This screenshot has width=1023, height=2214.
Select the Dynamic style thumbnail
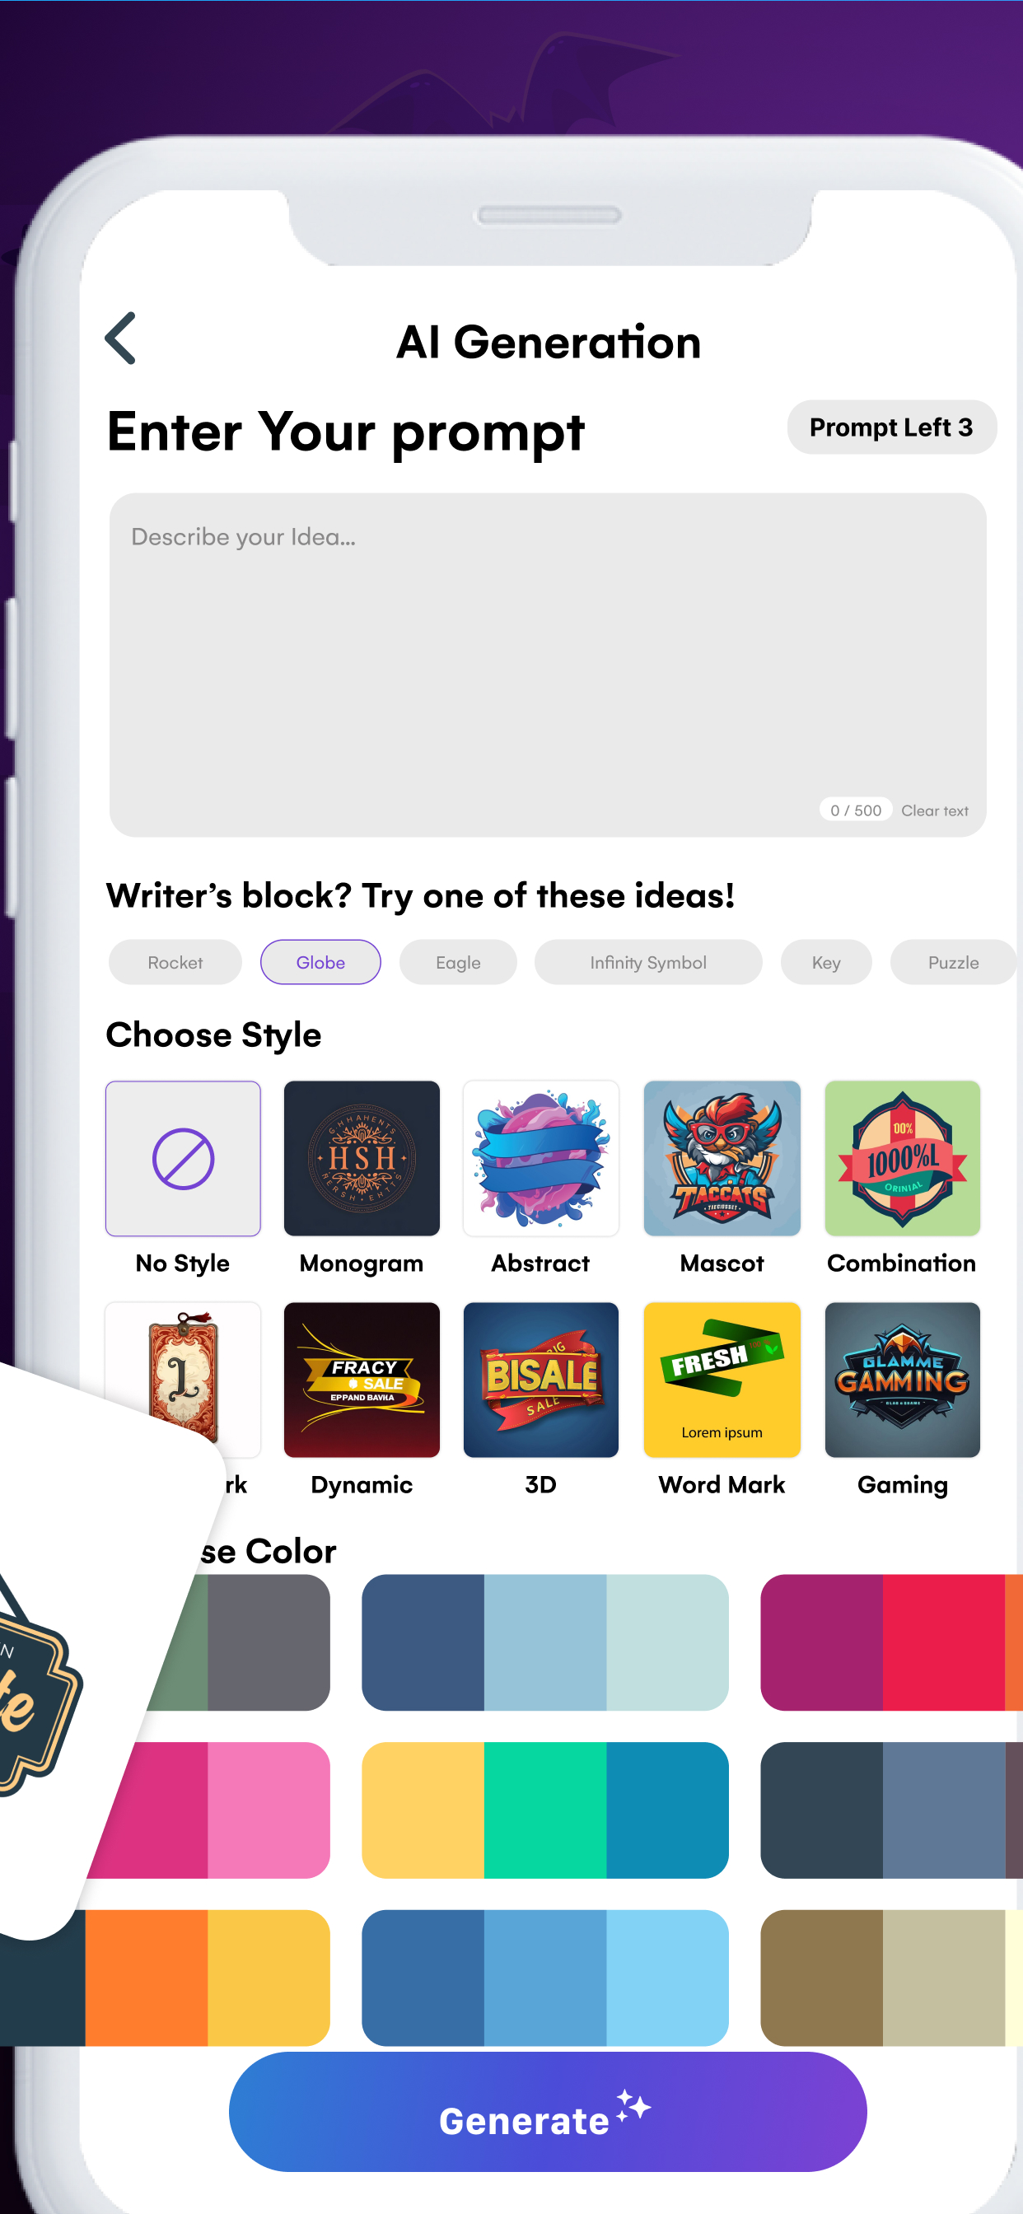362,1380
